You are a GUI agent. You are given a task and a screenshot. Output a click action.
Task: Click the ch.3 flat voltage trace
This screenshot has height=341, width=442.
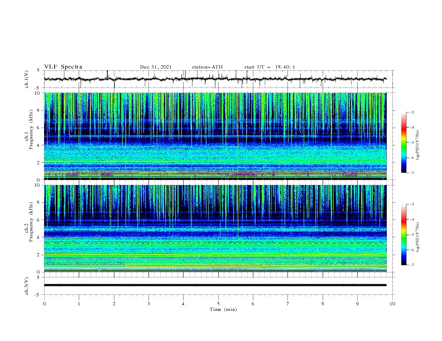coord(215,285)
